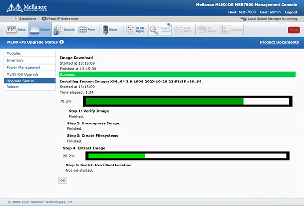Click the green Success download bar

point(177,75)
